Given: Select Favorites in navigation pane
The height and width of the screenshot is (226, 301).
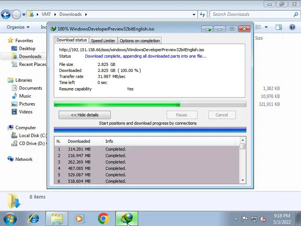Looking at the screenshot, I should pos(24,41).
